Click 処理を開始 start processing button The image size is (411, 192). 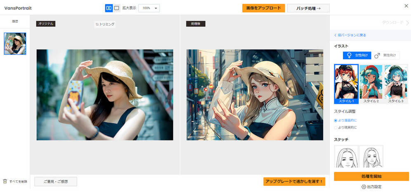click(371, 176)
